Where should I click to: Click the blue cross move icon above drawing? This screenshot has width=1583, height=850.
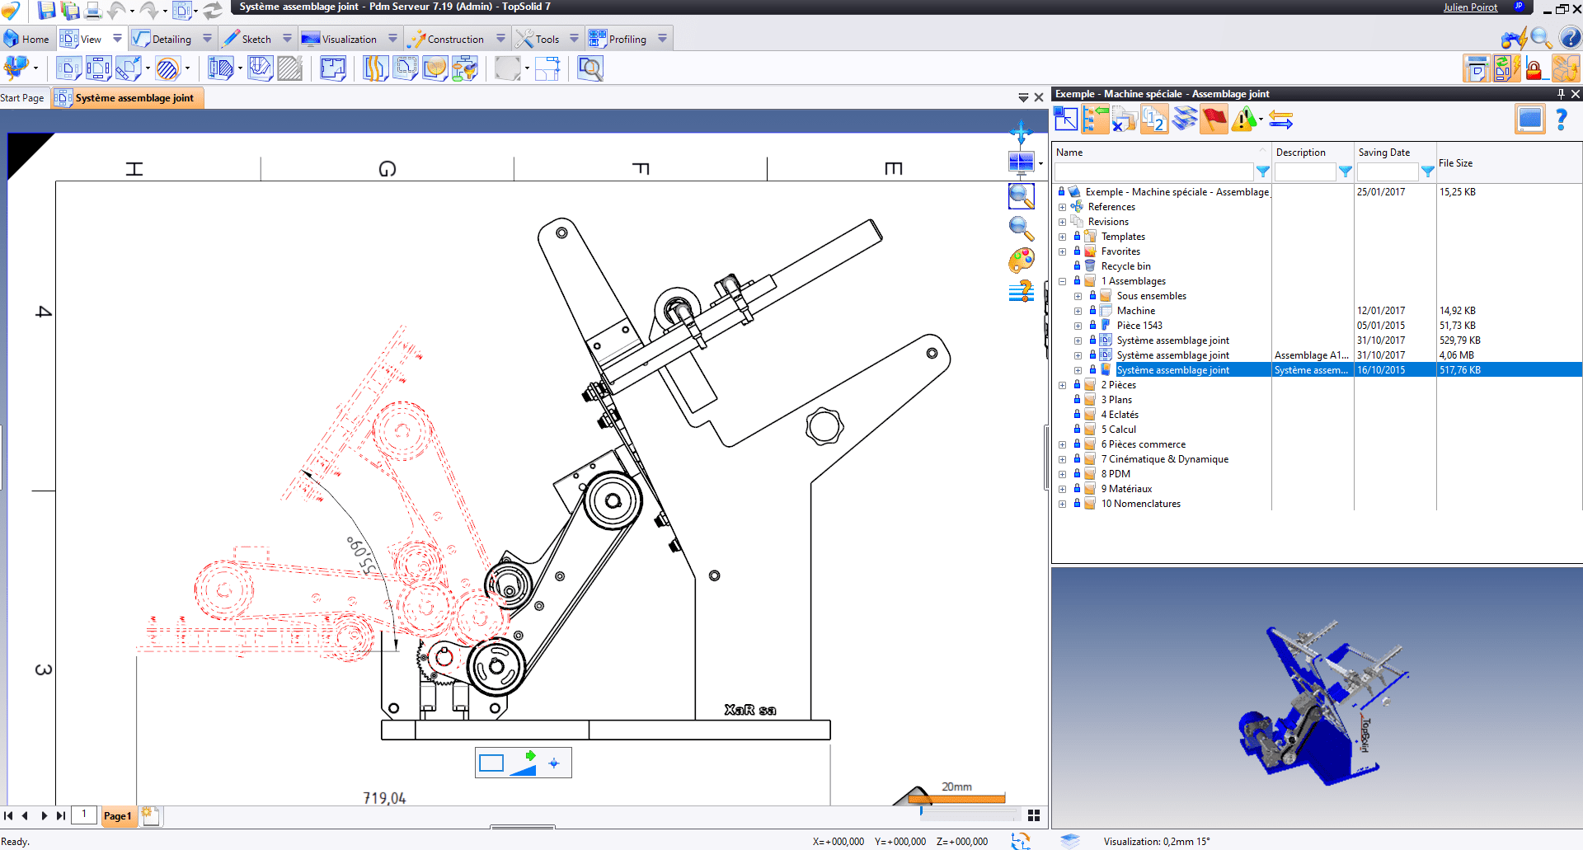coord(1022,132)
